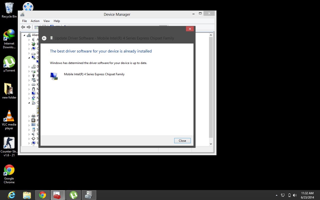This screenshot has width=320, height=200.
Task: Click the display adapter device icon in dialog
Action: coord(54,76)
